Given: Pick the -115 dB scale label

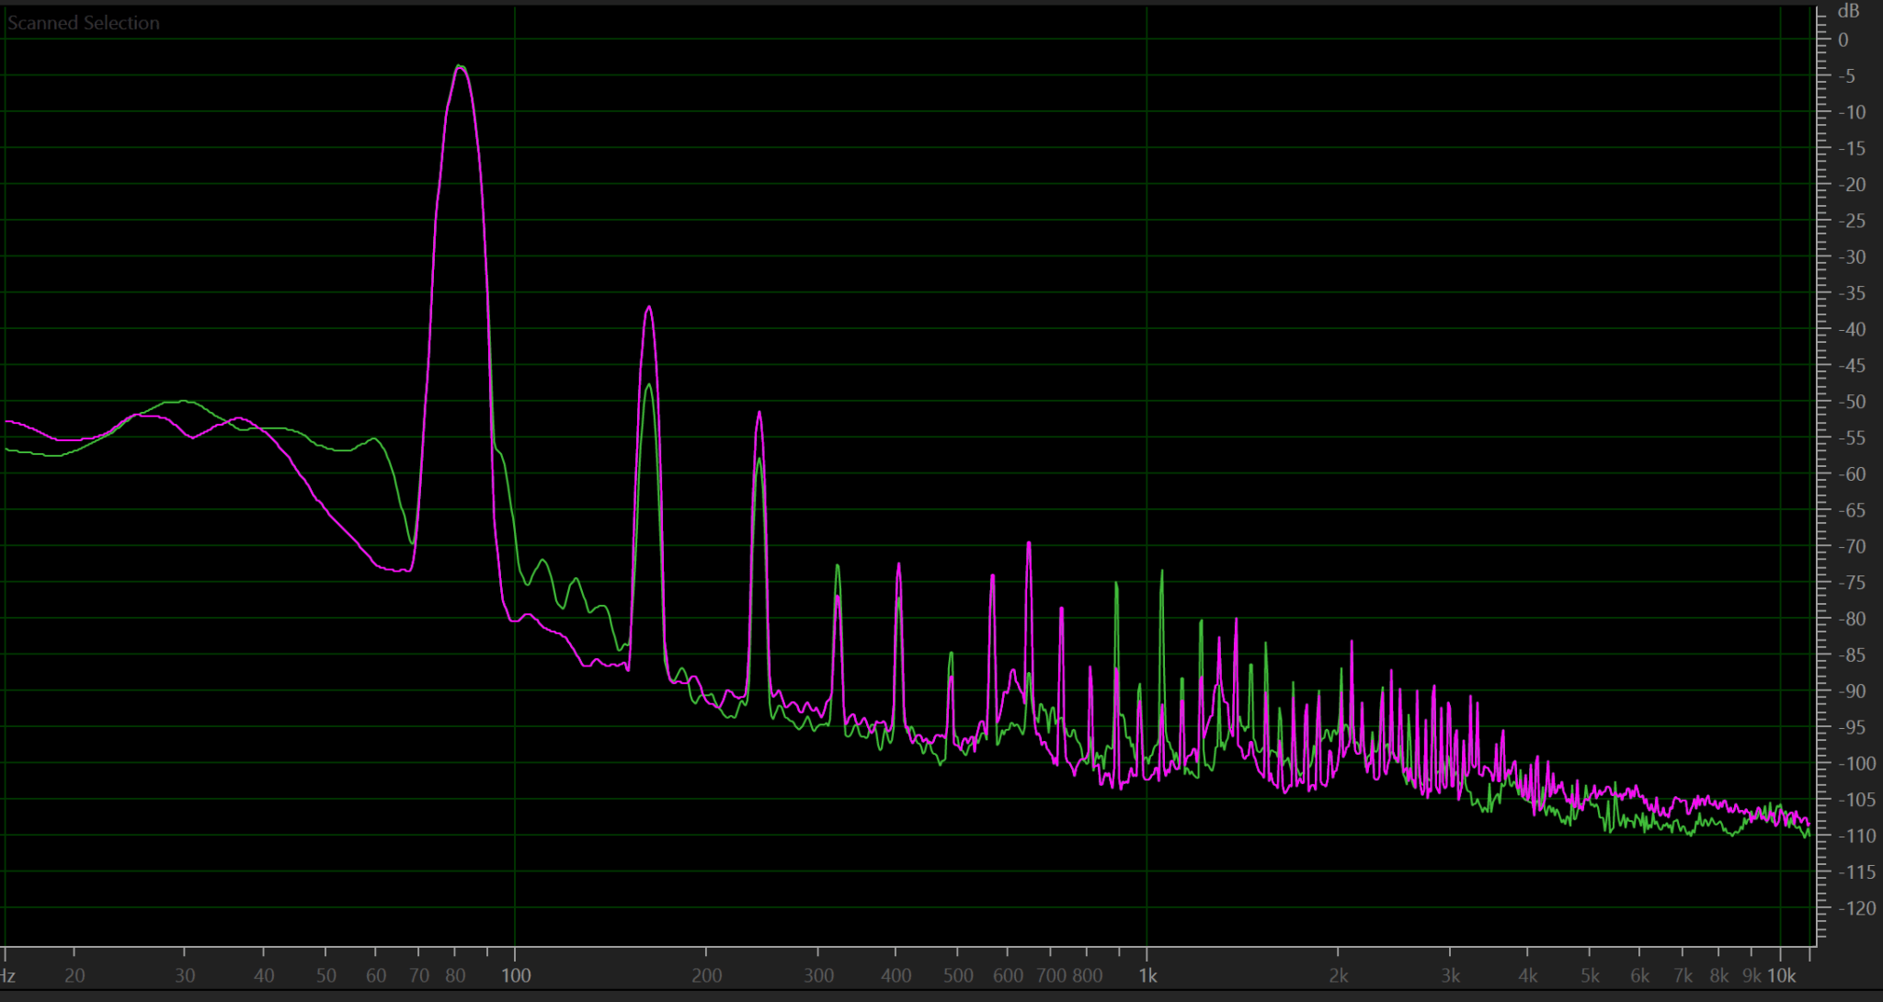Looking at the screenshot, I should click(x=1855, y=872).
